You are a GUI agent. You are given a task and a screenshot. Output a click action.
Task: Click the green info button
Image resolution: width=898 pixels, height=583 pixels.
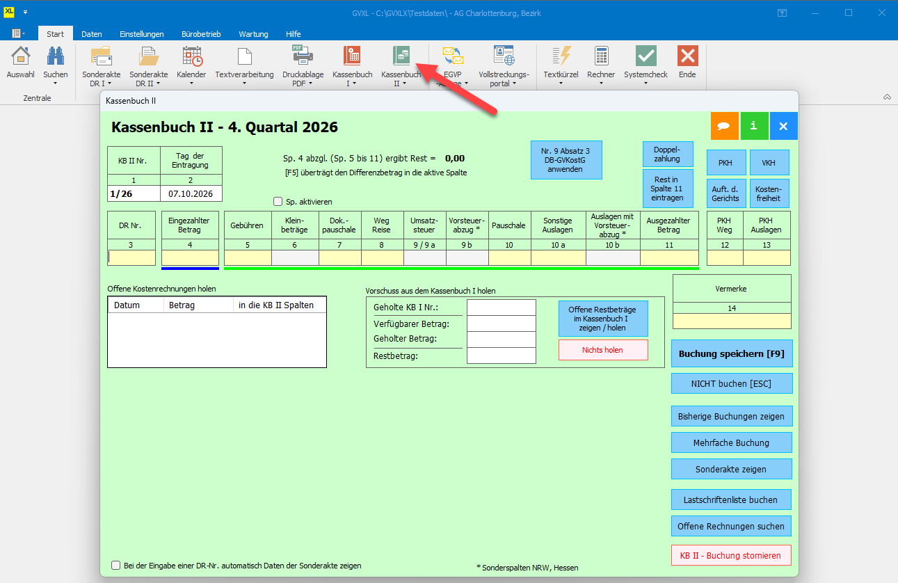pos(754,126)
